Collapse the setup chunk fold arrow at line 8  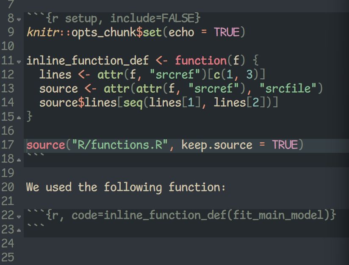tap(19, 19)
